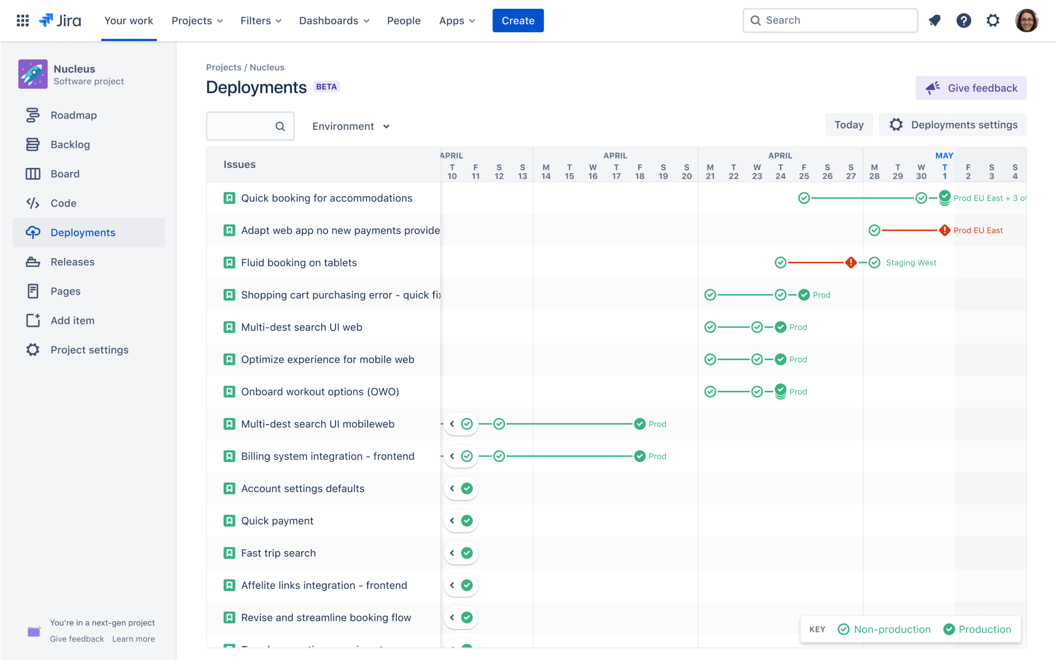Image resolution: width=1056 pixels, height=660 pixels.
Task: Click the Deployments icon in sidebar
Action: pyautogui.click(x=31, y=231)
